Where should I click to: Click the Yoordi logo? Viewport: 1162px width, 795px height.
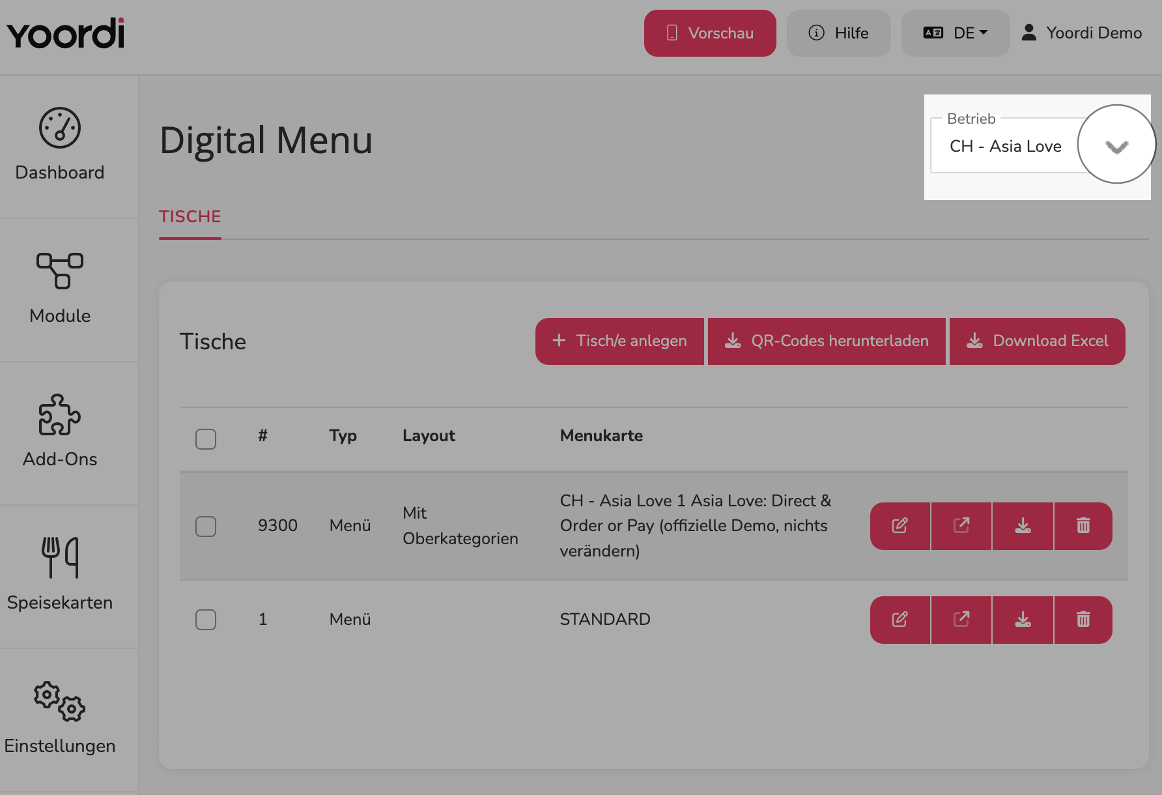point(65,34)
